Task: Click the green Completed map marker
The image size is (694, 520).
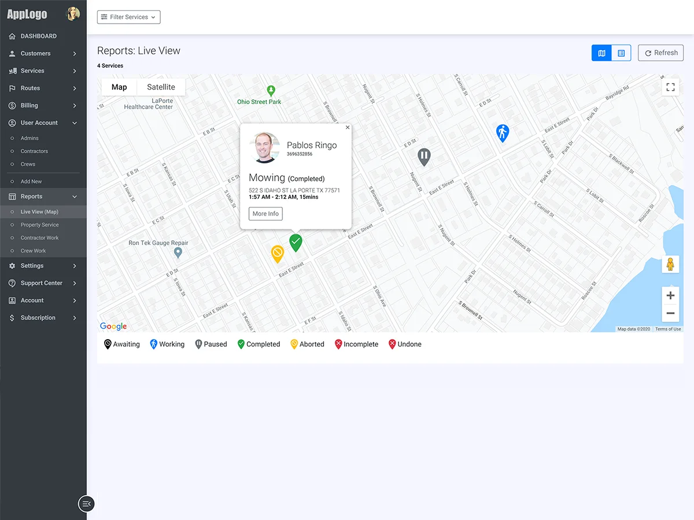Action: [x=296, y=242]
